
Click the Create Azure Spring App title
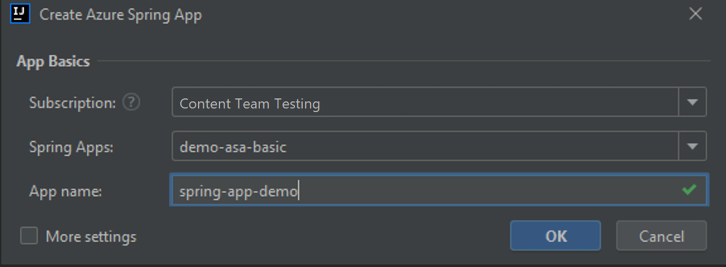120,15
